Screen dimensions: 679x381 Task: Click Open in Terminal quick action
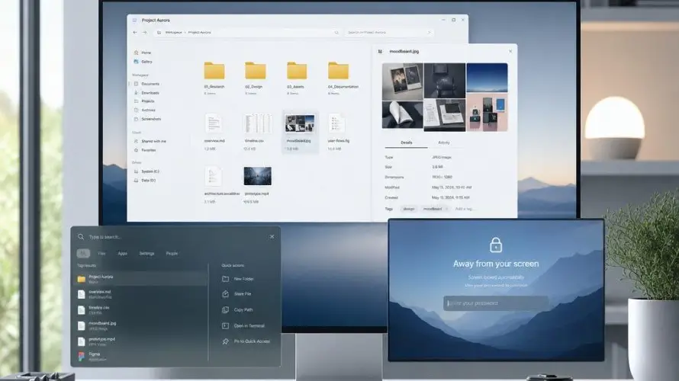coord(243,326)
